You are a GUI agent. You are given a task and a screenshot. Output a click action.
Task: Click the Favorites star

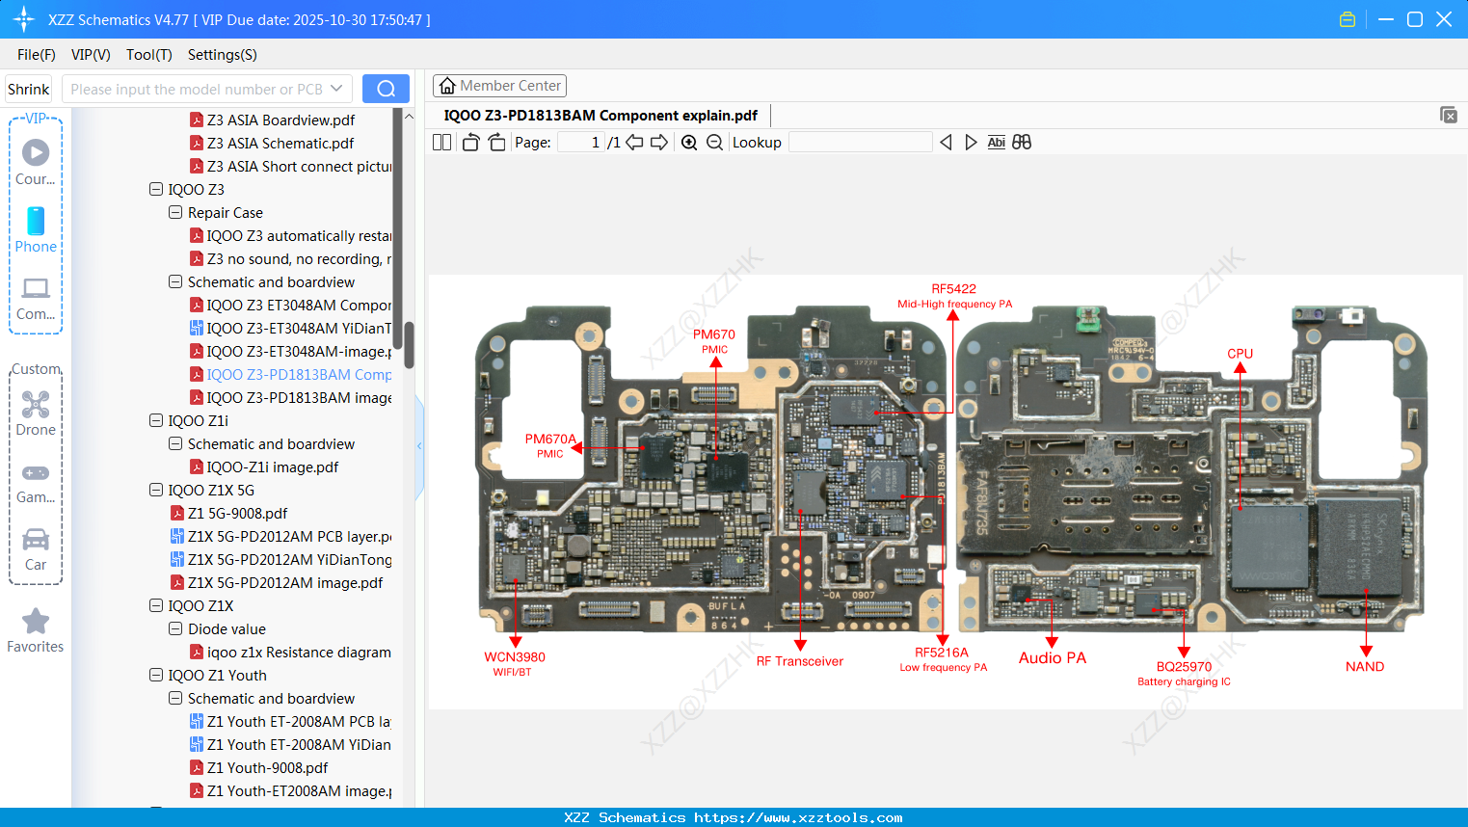[x=35, y=622]
